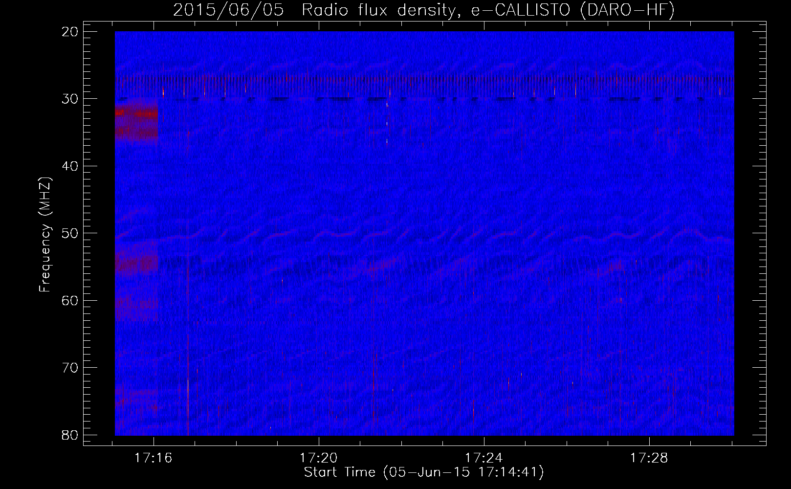This screenshot has height=489, width=791.
Task: Click the date '2015/06/05' in the title
Action: click(228, 10)
